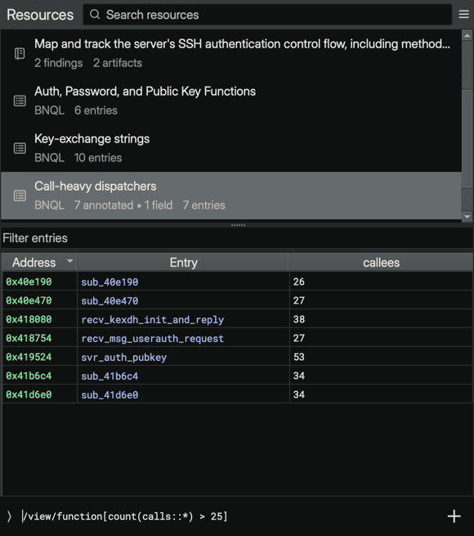Viewport: 474px width, 536px height.
Task: Click address 0x418080
Action: (29, 319)
